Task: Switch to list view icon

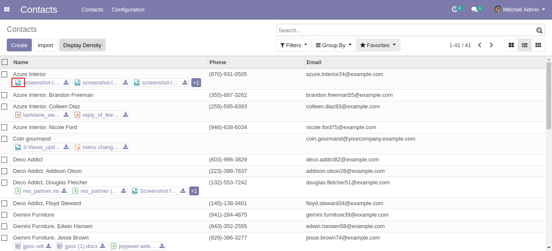Action: 524,45
